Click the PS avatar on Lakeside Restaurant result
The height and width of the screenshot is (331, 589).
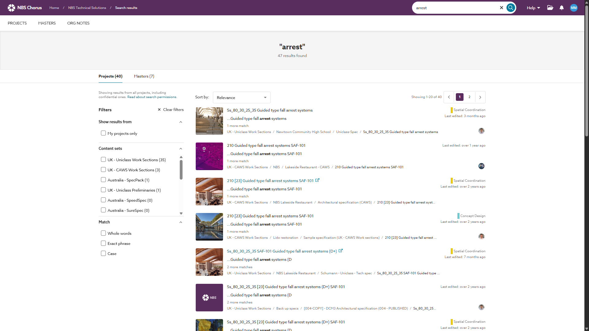click(x=481, y=166)
